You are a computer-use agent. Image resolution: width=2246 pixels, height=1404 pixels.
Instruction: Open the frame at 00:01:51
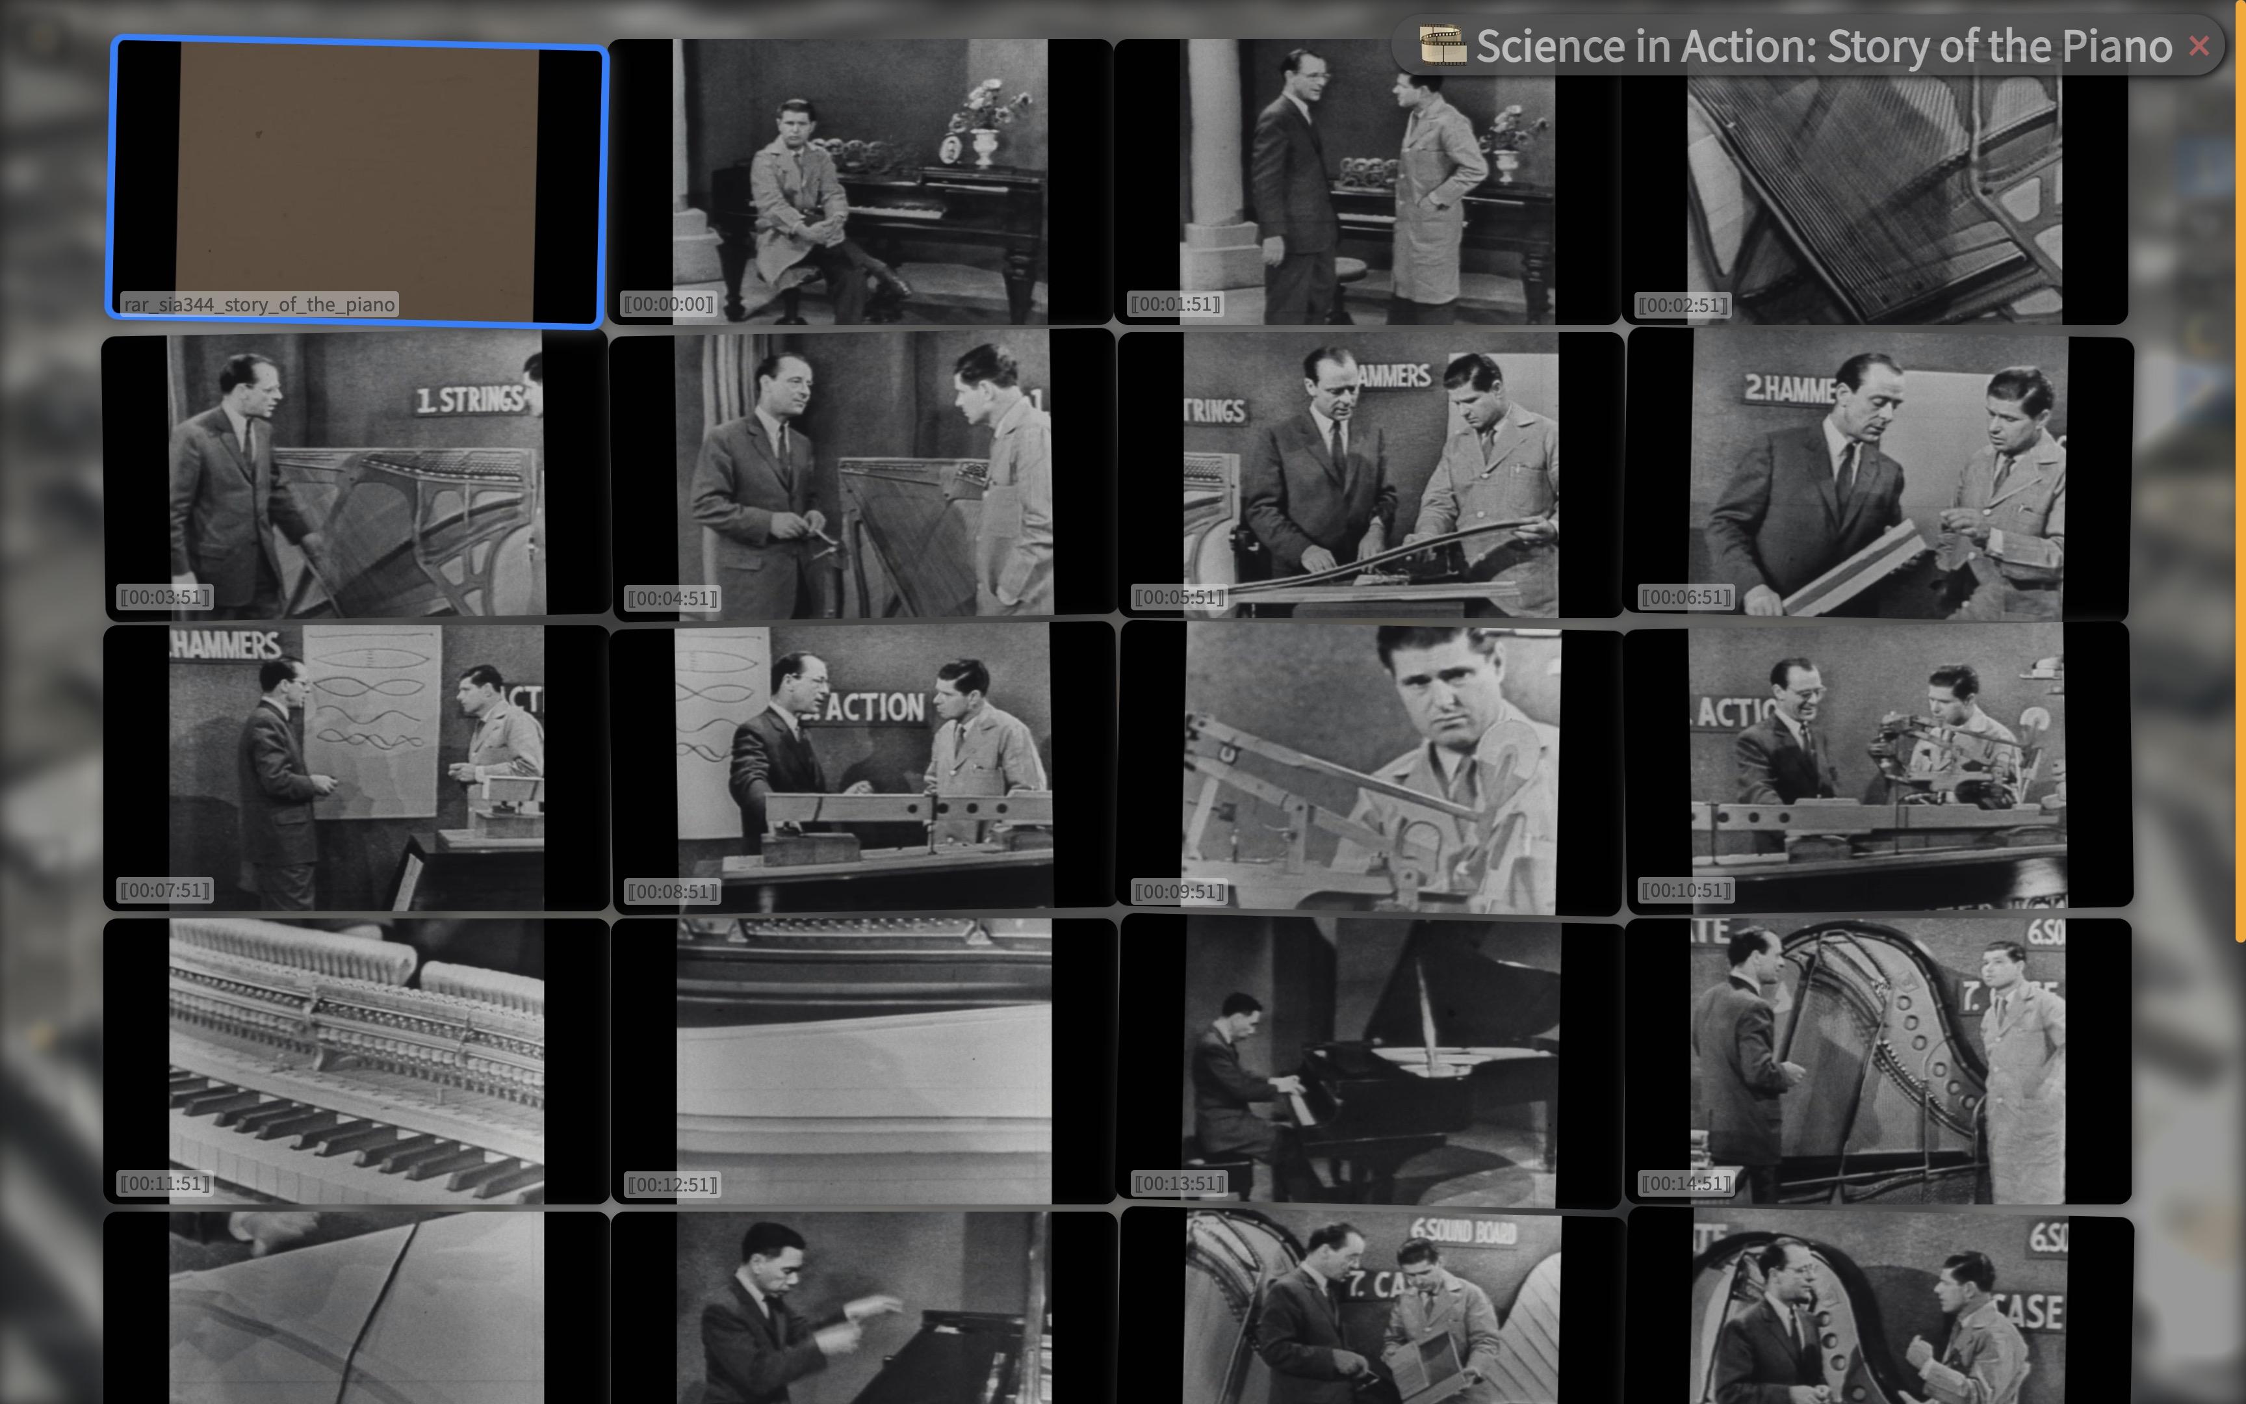(1367, 182)
